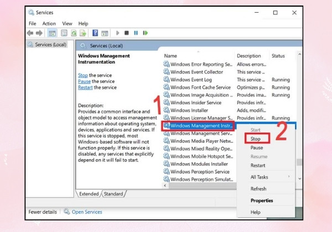Choose Properties in the context menu
This screenshot has height=232, width=332.
(x=262, y=201)
